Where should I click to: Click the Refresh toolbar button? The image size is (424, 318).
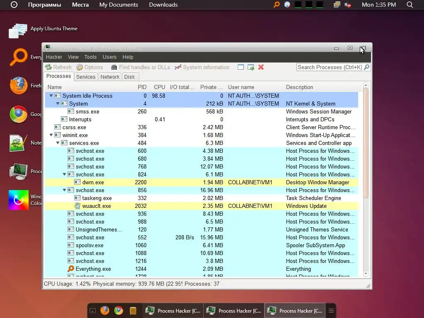(x=58, y=67)
